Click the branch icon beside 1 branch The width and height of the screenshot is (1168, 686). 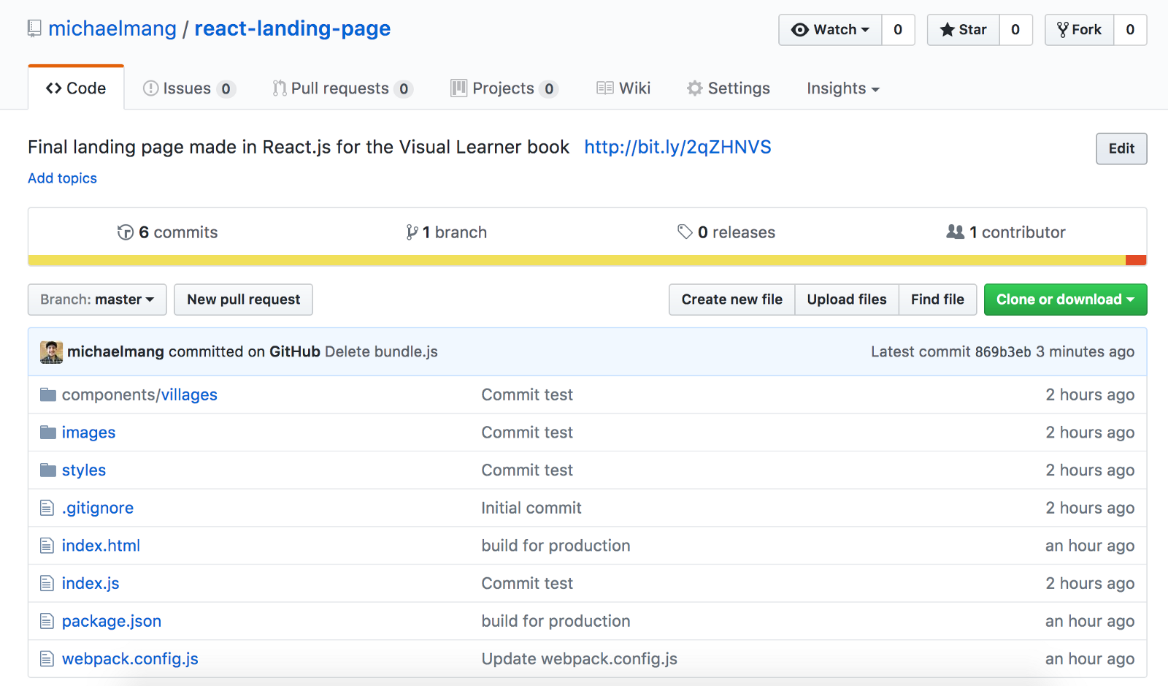click(412, 232)
